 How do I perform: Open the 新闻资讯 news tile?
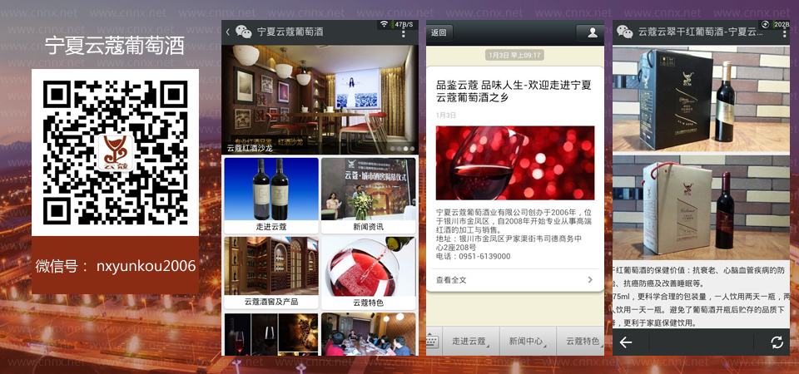(x=368, y=195)
